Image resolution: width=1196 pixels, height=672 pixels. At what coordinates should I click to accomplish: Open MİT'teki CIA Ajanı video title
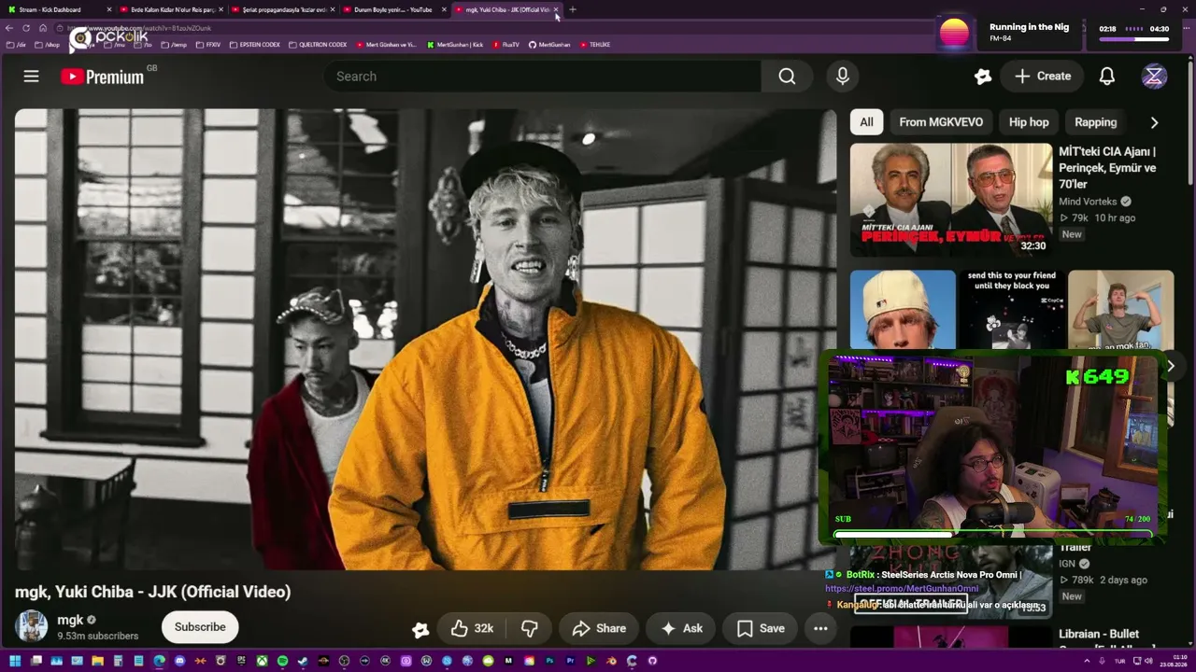[1109, 168]
